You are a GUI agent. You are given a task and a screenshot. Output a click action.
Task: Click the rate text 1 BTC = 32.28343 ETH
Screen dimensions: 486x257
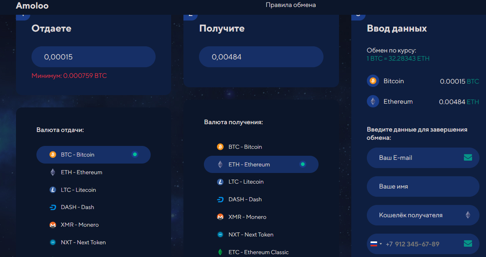pyautogui.click(x=398, y=58)
